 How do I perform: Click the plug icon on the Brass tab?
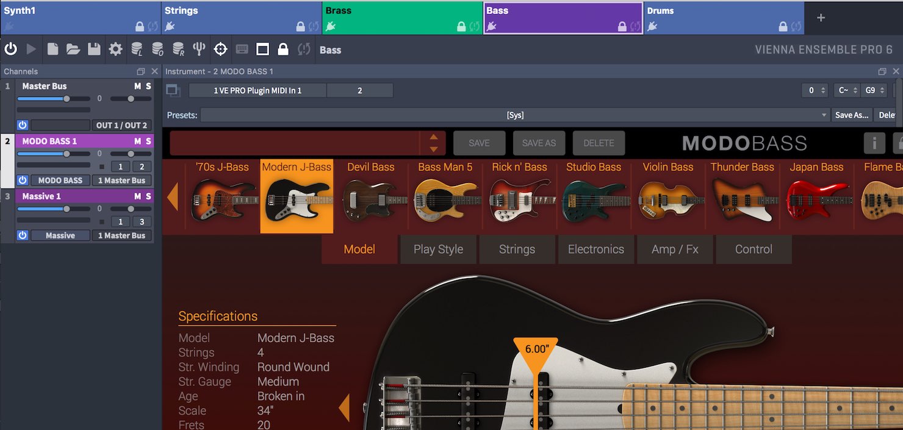pos(331,26)
